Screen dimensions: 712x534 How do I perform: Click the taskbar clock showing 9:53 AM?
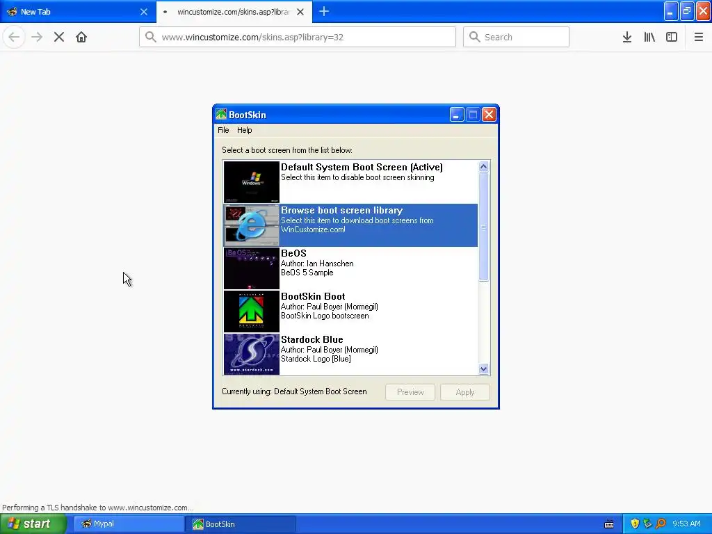point(686,524)
